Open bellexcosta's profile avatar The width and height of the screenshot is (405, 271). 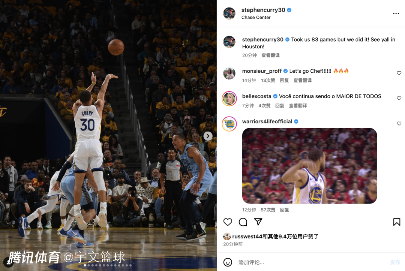(x=229, y=99)
